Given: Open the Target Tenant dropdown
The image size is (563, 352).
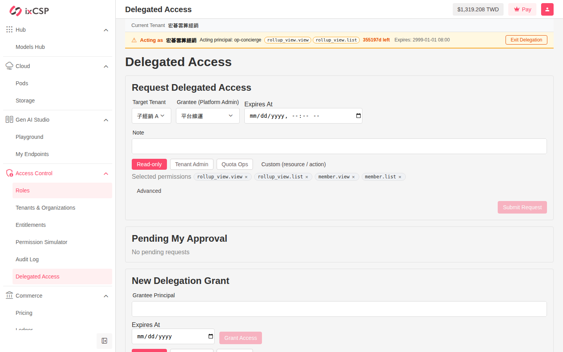Looking at the screenshot, I should click(151, 116).
